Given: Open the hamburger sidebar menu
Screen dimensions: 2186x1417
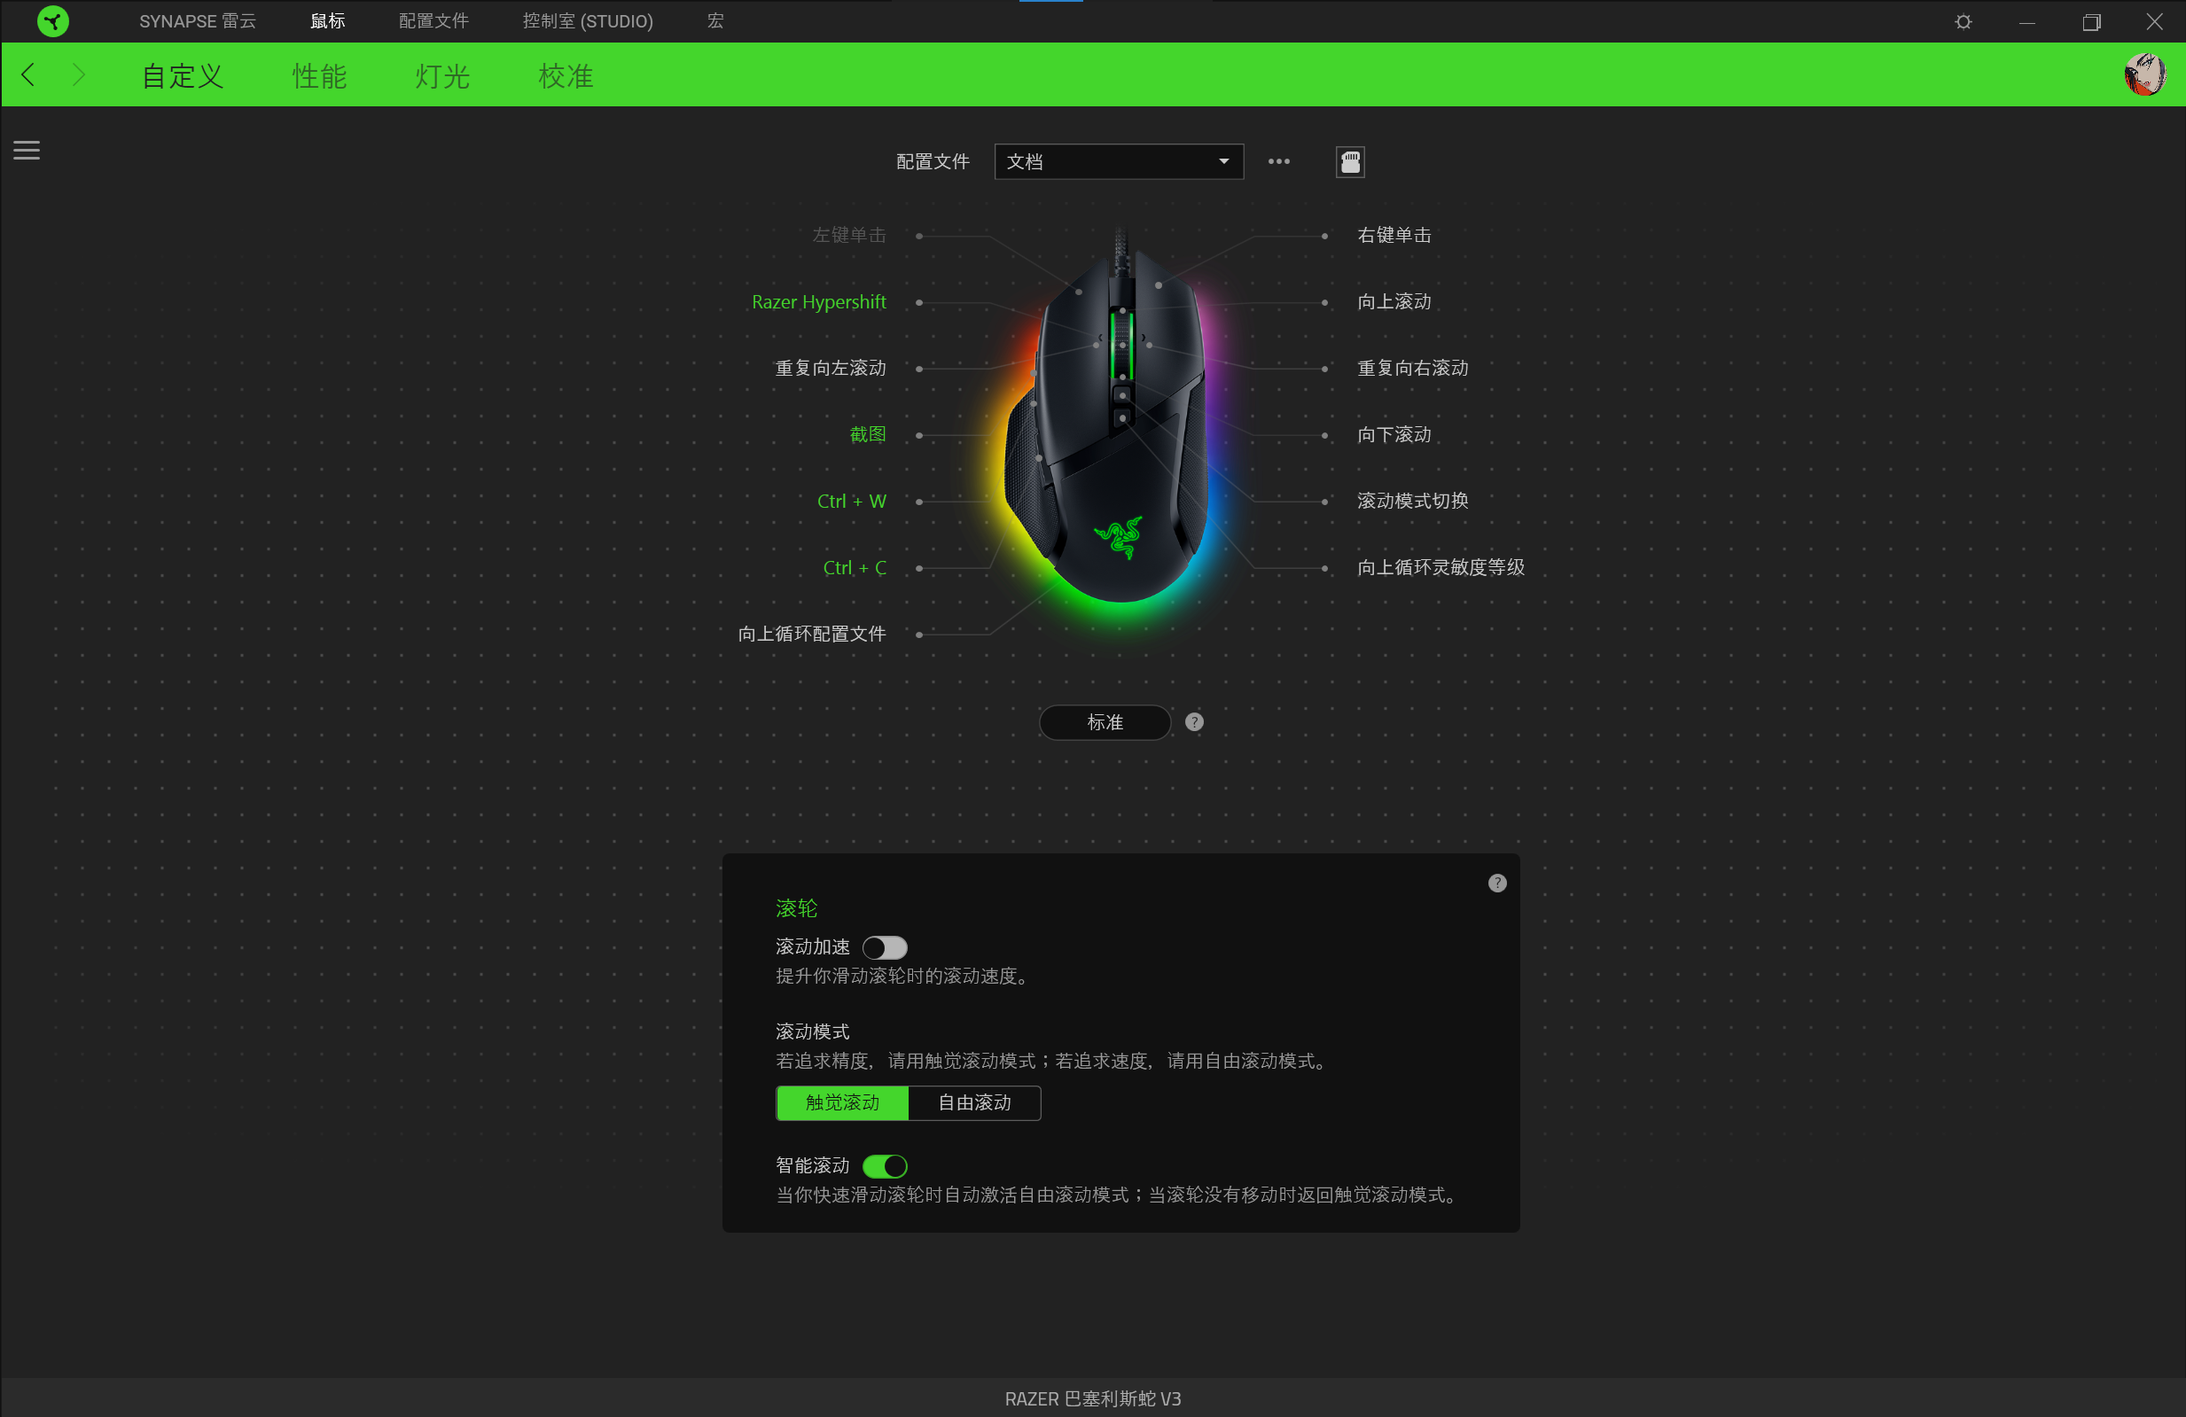Looking at the screenshot, I should (27, 150).
